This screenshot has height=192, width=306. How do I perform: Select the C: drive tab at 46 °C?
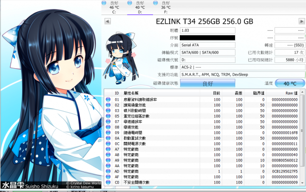[x=114, y=7]
